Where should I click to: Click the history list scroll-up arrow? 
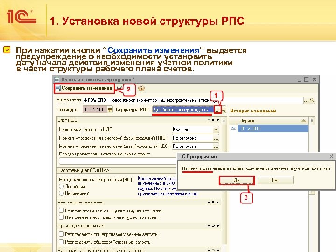tap(312, 120)
